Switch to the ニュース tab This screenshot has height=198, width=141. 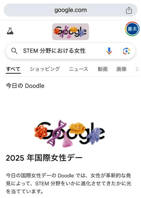pos(79,69)
